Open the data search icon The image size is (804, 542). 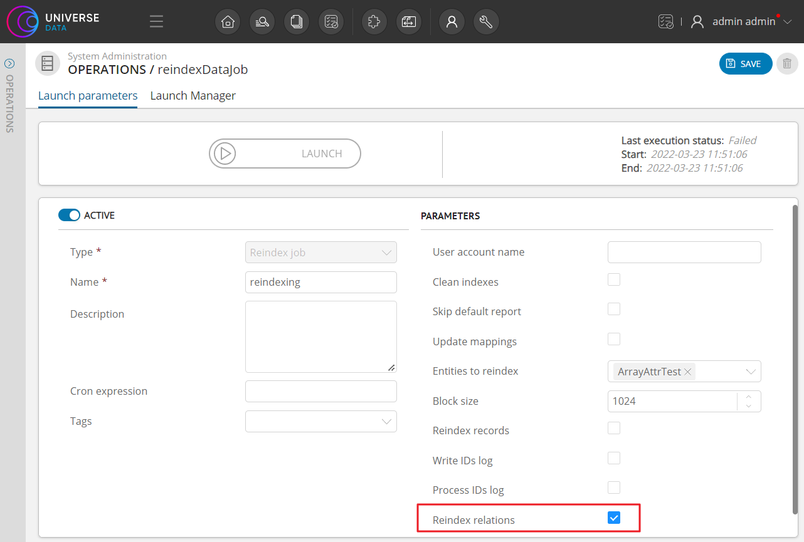tap(262, 22)
